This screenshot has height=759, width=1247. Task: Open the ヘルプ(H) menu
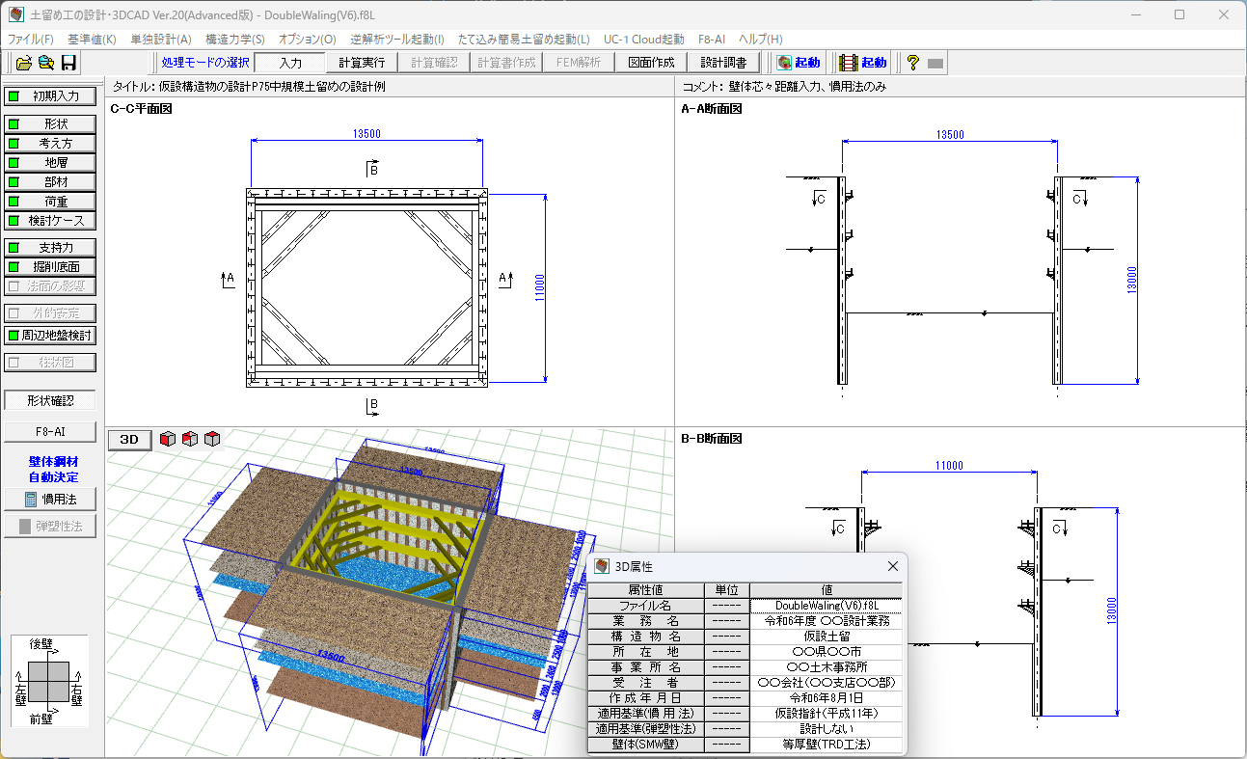click(x=761, y=40)
